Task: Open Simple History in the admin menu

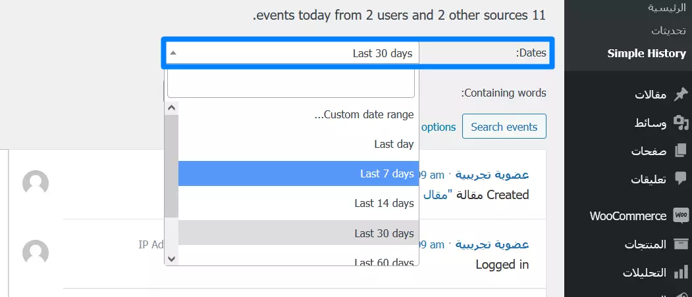Action: 646,53
